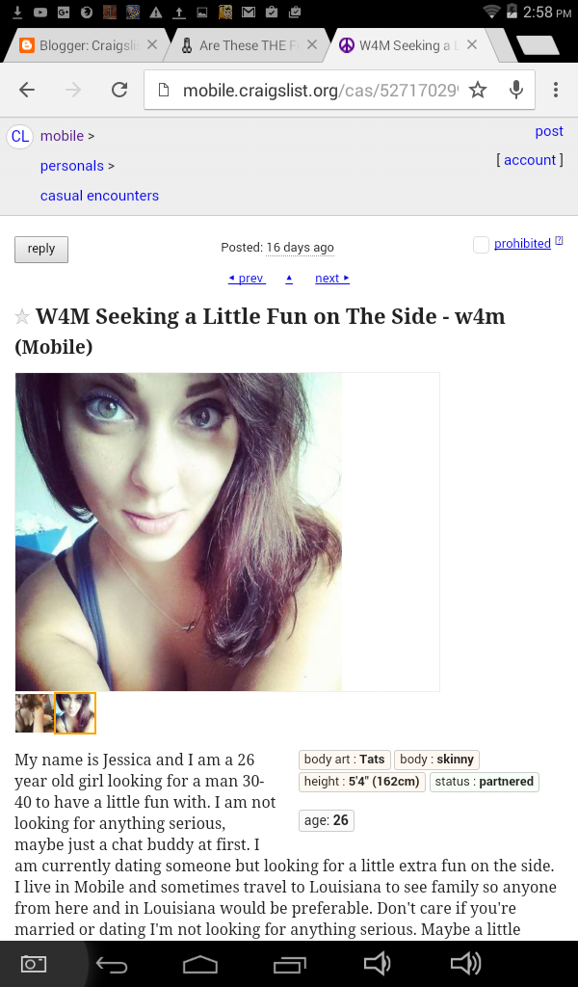Open the Chrome three-dot overflow menu
Screen dimensions: 578x987
coord(555,90)
